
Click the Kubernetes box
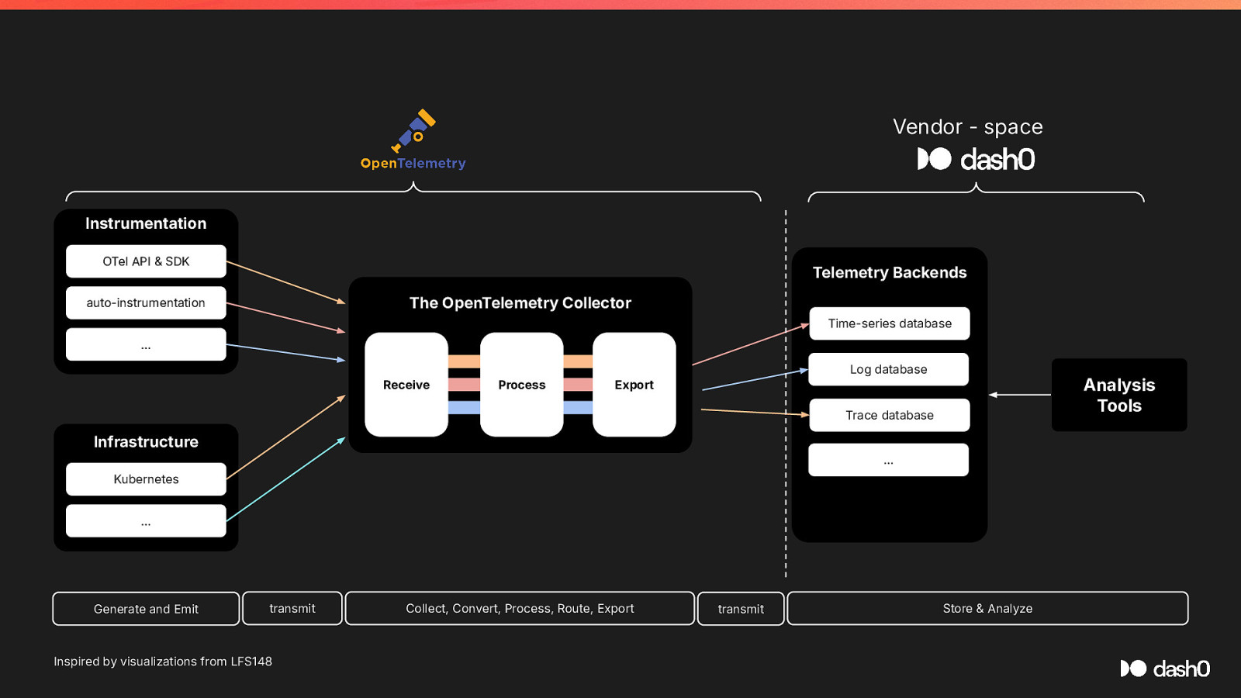pyautogui.click(x=146, y=479)
